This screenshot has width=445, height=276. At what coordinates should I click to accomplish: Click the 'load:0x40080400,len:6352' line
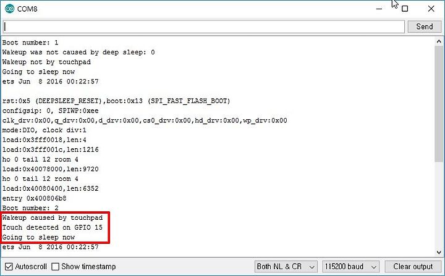[51, 189]
